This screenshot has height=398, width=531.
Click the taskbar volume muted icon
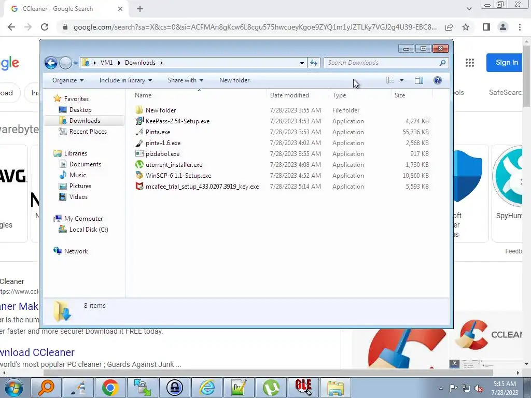[479, 389]
